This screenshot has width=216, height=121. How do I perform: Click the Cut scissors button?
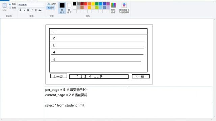pyautogui.click(x=12, y=4)
